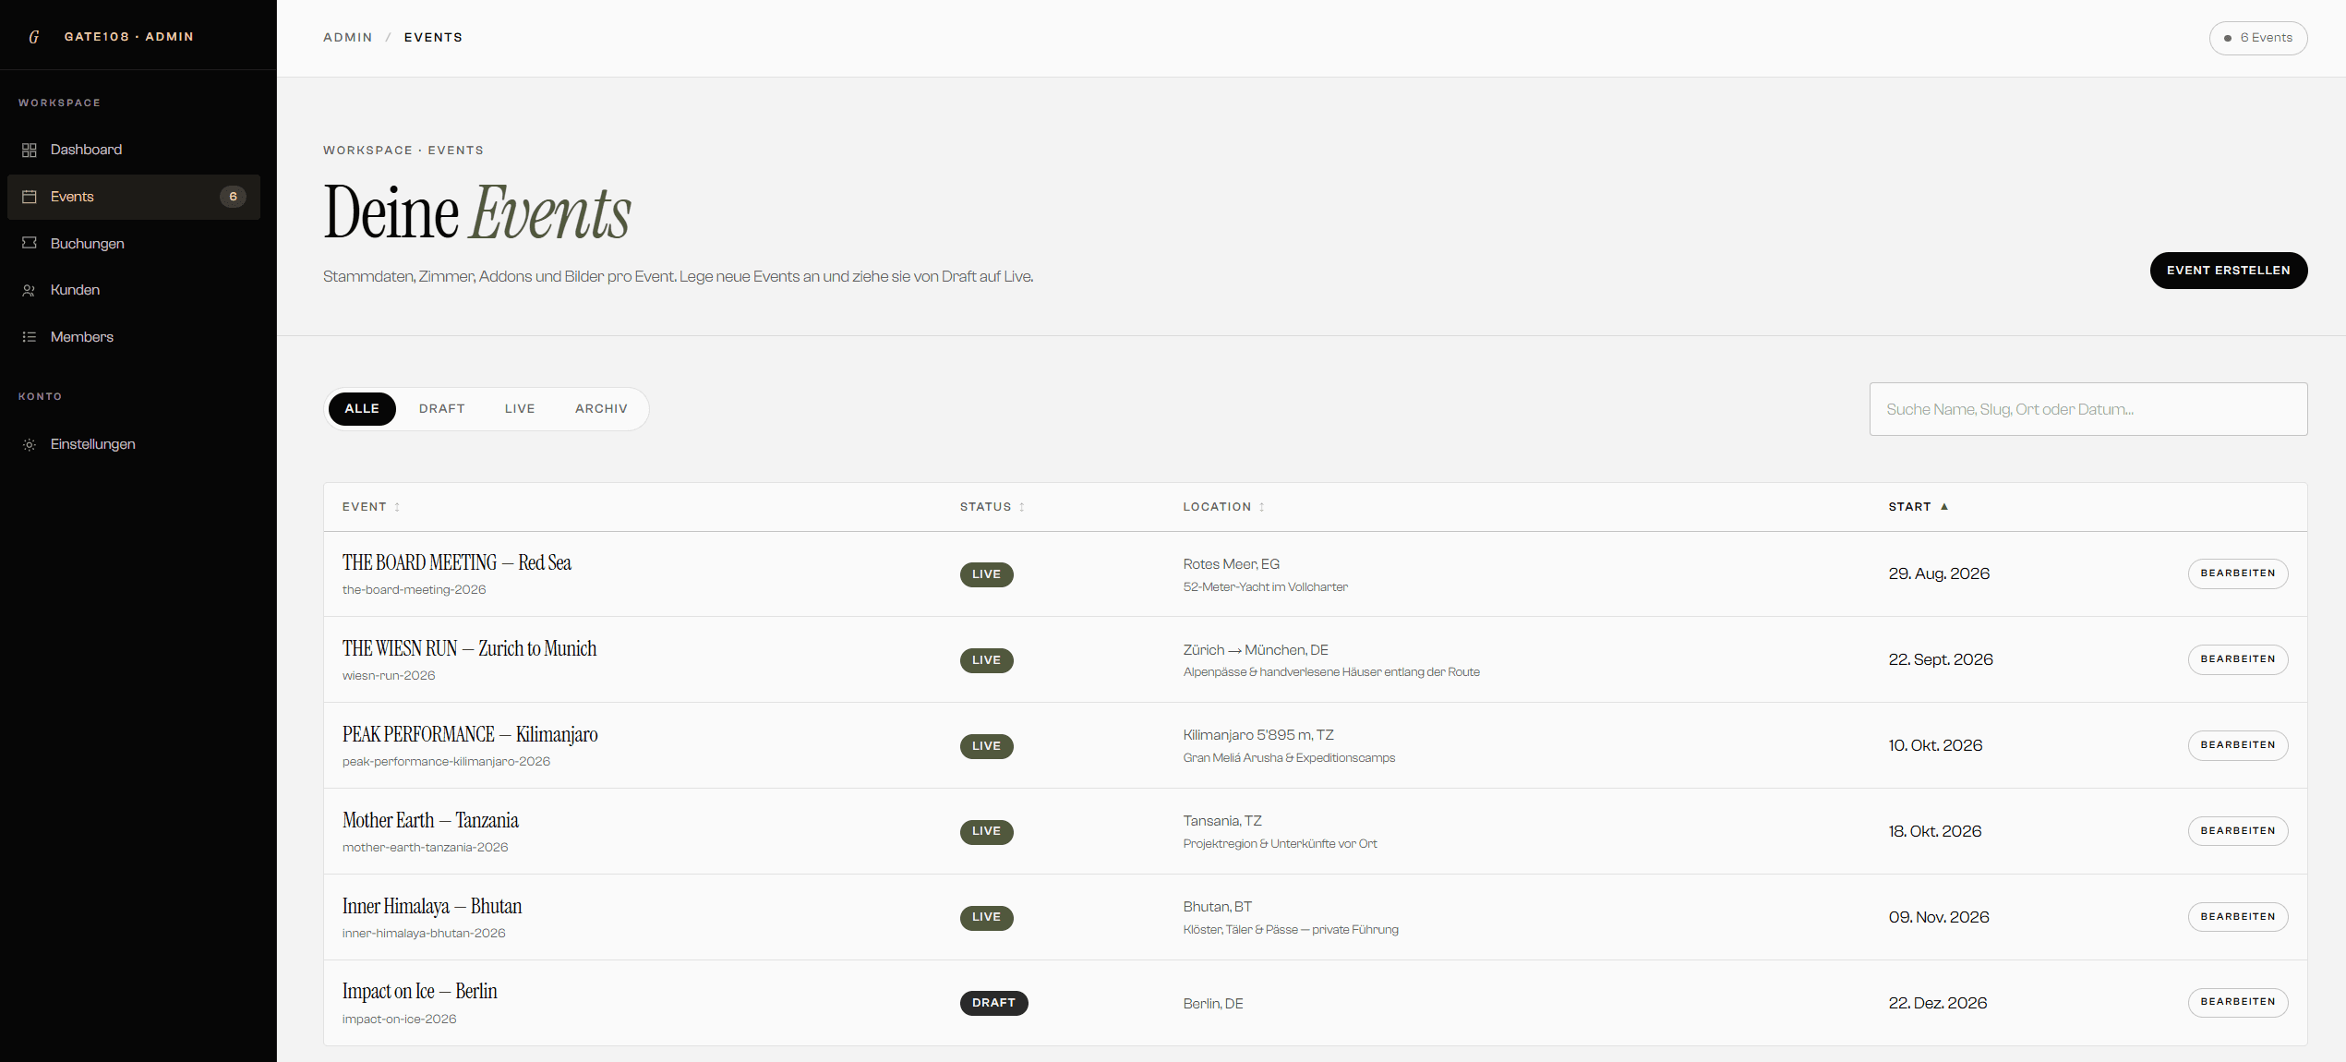Show all events with Alle filter
Image resolution: width=2346 pixels, height=1062 pixels.
(x=362, y=408)
